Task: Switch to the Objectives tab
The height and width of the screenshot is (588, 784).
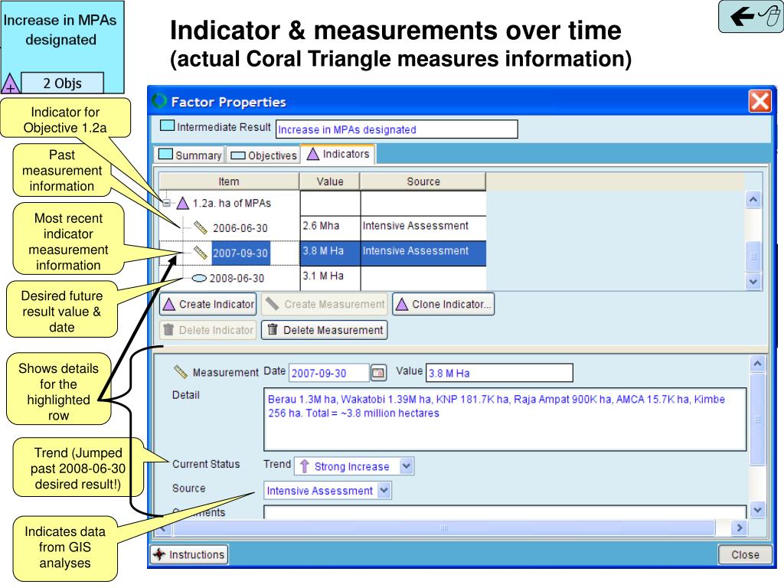Action: pos(263,155)
